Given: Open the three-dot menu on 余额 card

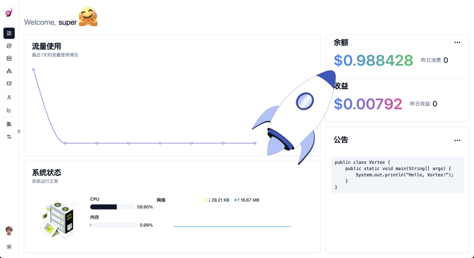Looking at the screenshot, I should coord(457,42).
